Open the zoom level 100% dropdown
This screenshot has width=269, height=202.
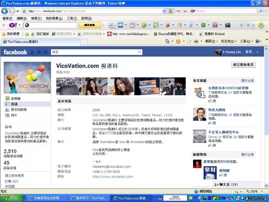[x=262, y=191]
